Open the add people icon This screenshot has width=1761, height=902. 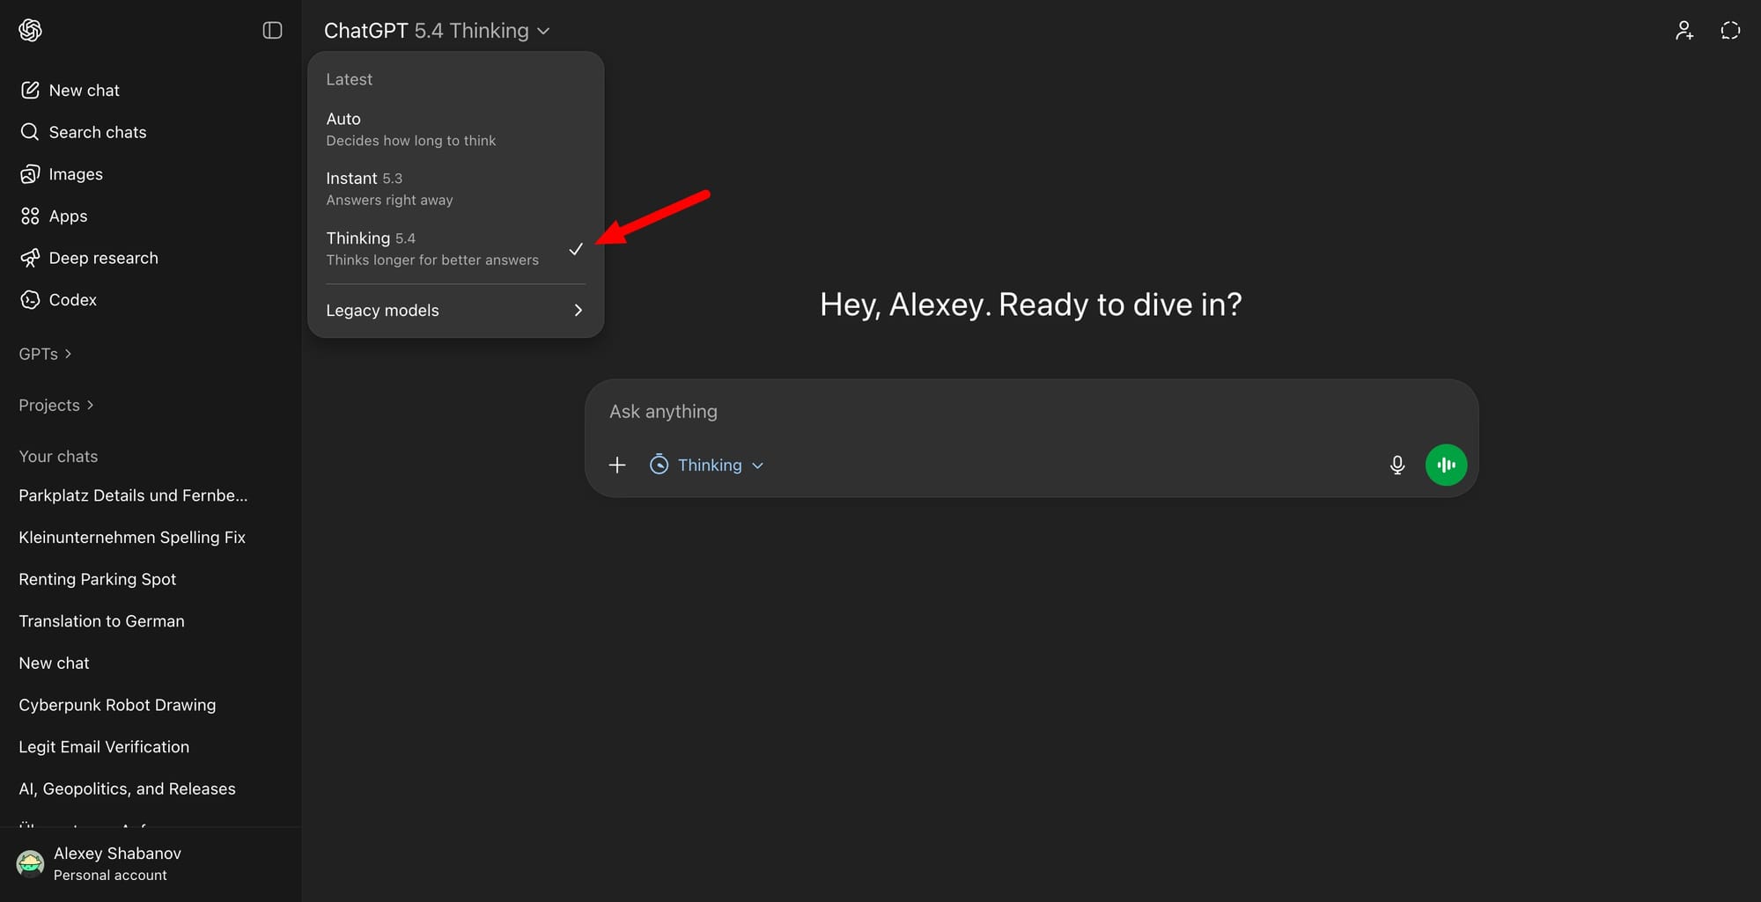click(1684, 31)
